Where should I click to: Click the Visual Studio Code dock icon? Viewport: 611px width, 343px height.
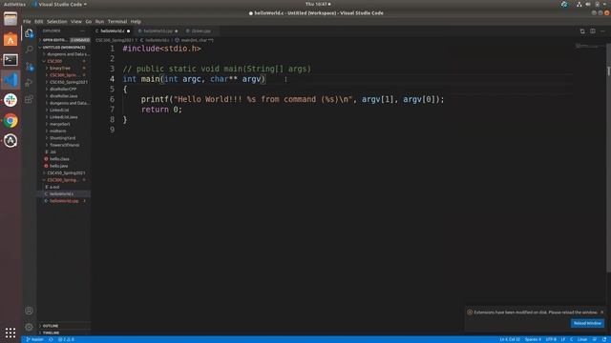point(11,80)
